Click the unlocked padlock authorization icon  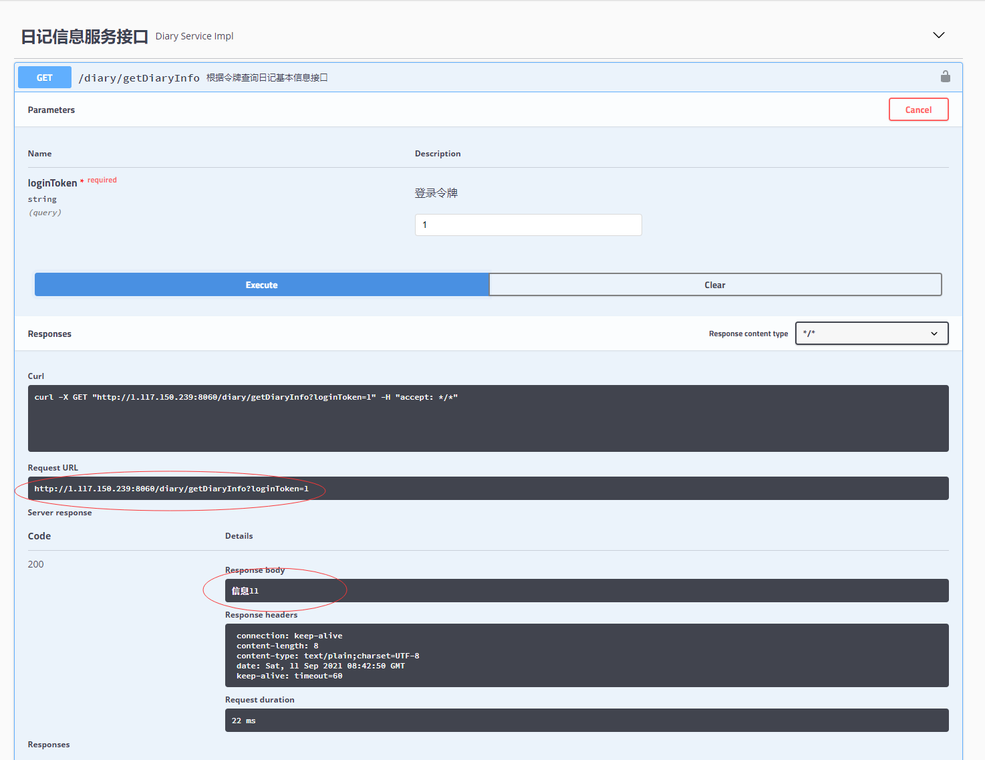(x=945, y=77)
